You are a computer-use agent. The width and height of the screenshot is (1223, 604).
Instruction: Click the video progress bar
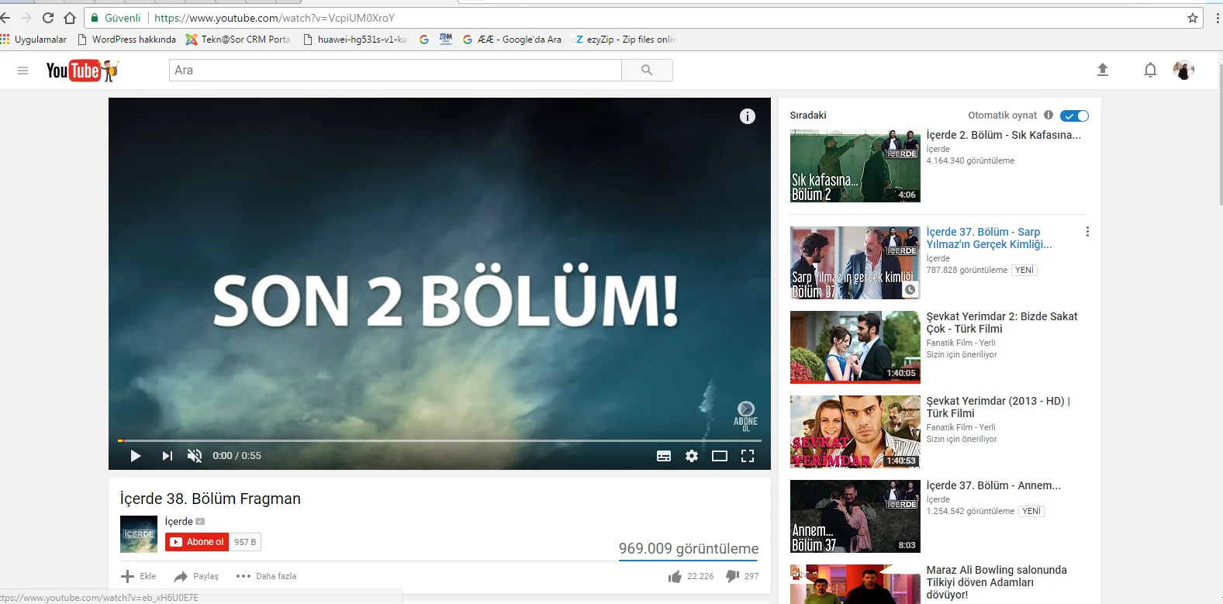point(439,440)
